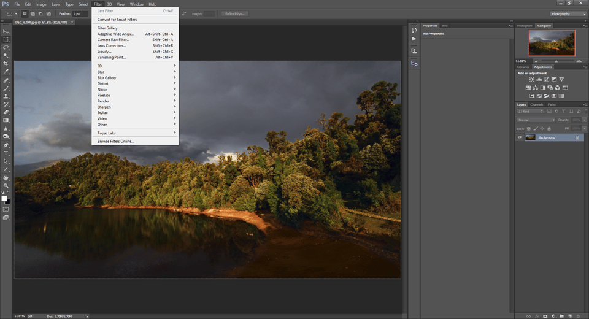
Task: Add a Gradient Map adjustment
Action: [561, 96]
